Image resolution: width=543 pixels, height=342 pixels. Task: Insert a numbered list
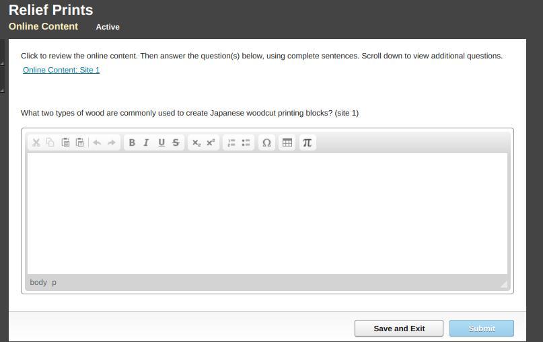[231, 142]
